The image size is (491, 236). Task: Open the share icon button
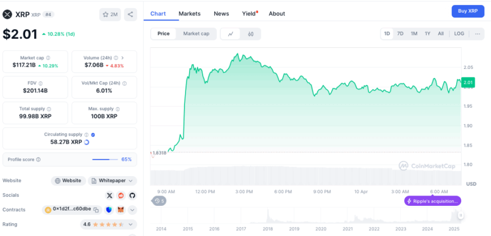click(x=131, y=14)
